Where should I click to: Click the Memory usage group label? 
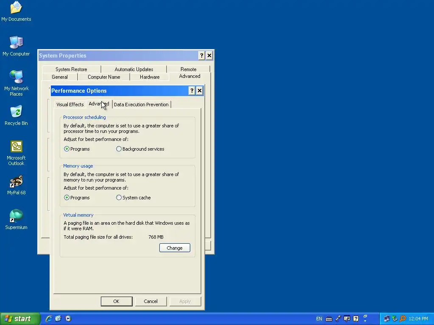(78, 166)
